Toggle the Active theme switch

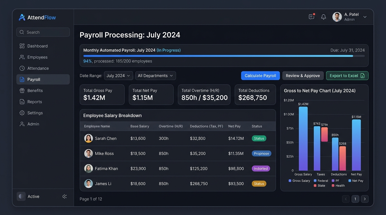tap(21, 197)
